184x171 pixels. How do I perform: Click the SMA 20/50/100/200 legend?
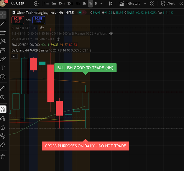[x=26, y=45]
